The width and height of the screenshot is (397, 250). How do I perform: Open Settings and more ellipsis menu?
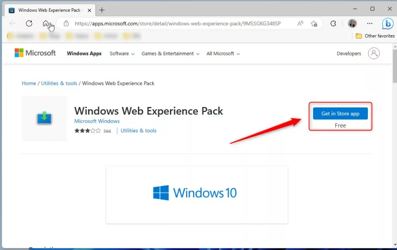(x=369, y=24)
